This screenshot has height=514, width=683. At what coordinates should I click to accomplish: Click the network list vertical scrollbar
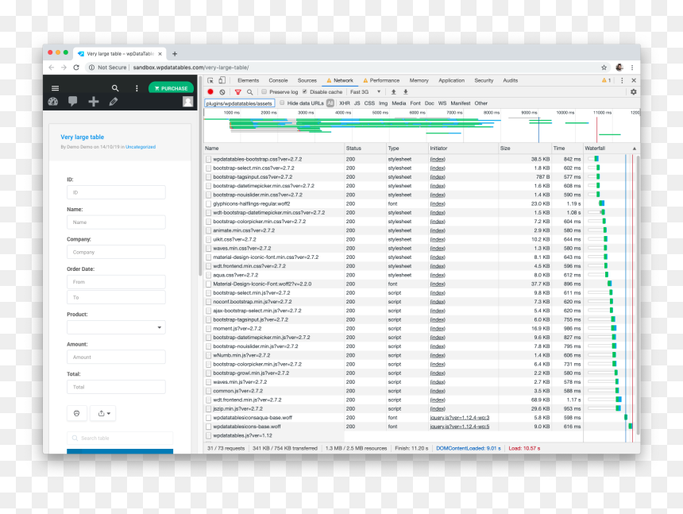coord(638,295)
